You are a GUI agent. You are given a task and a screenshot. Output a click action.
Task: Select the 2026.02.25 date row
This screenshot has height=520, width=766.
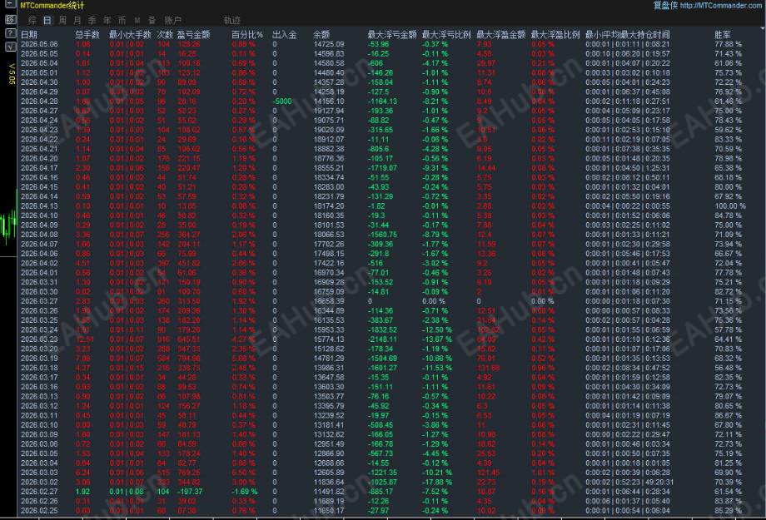39,511
